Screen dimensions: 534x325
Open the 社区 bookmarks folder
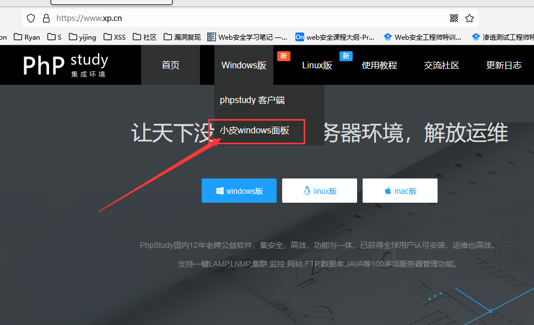point(145,37)
